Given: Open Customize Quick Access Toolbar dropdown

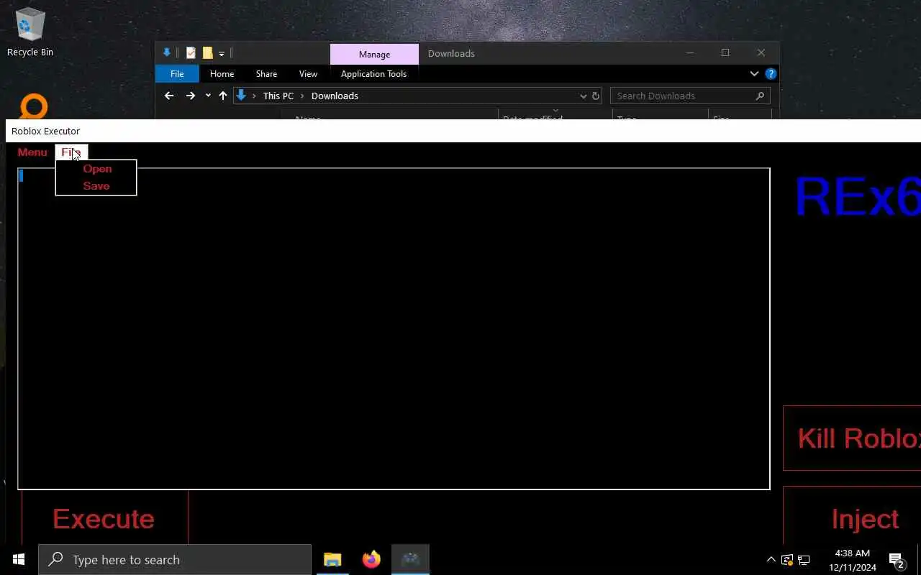Looking at the screenshot, I should click(x=222, y=54).
